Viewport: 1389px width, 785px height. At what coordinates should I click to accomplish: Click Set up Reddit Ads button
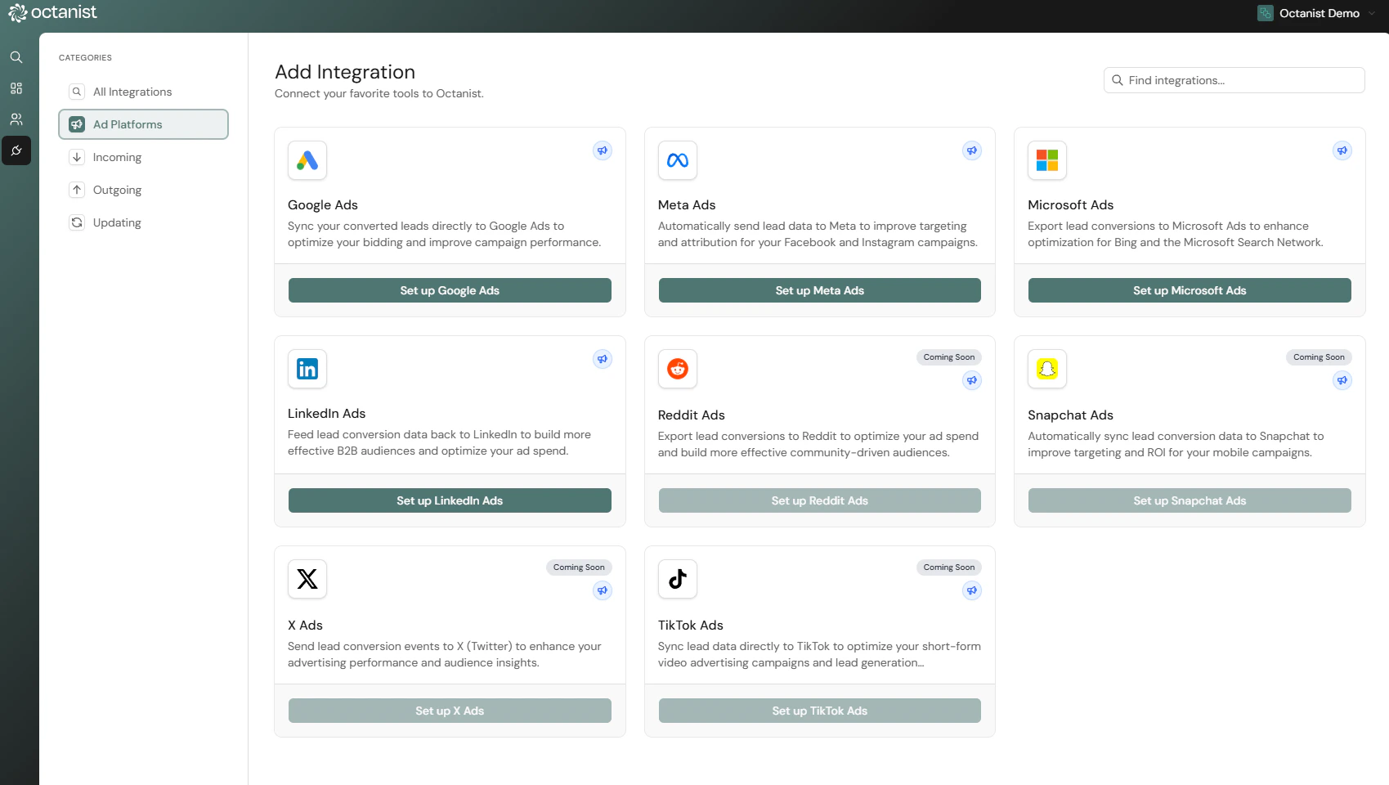pyautogui.click(x=820, y=500)
